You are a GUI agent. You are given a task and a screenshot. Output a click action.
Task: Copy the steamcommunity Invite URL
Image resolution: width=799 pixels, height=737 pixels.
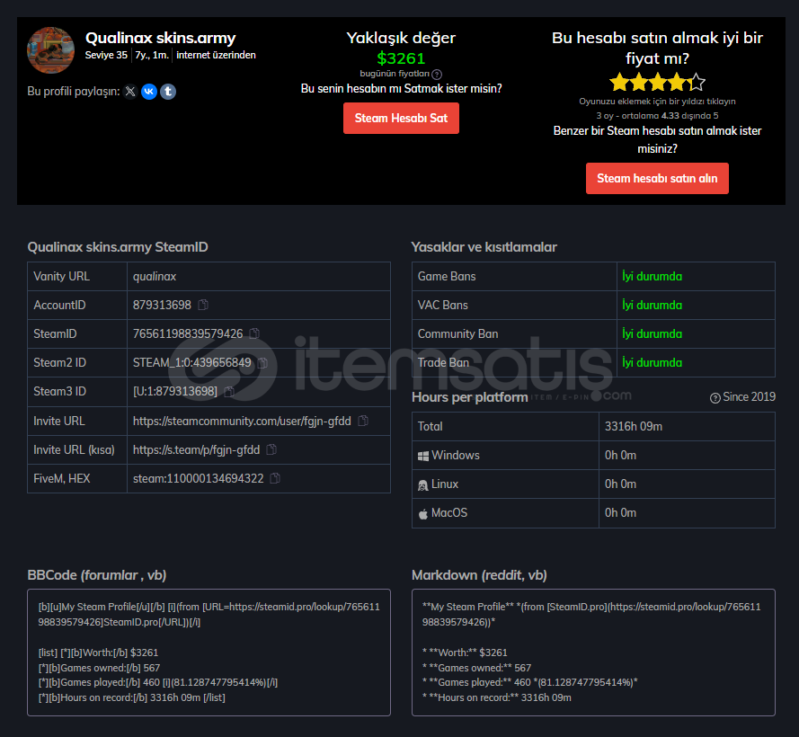(x=363, y=421)
